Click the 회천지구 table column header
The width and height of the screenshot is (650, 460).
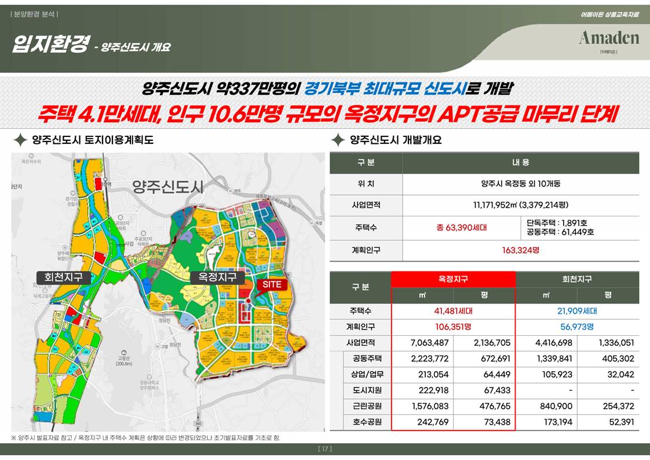[577, 279]
